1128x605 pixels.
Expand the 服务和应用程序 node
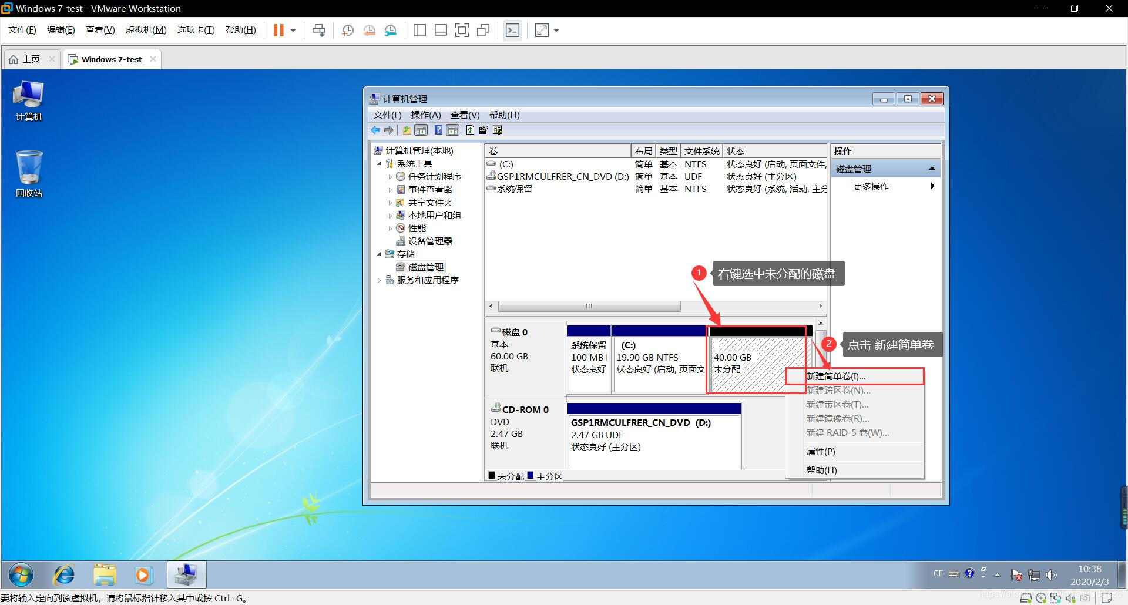(x=380, y=280)
